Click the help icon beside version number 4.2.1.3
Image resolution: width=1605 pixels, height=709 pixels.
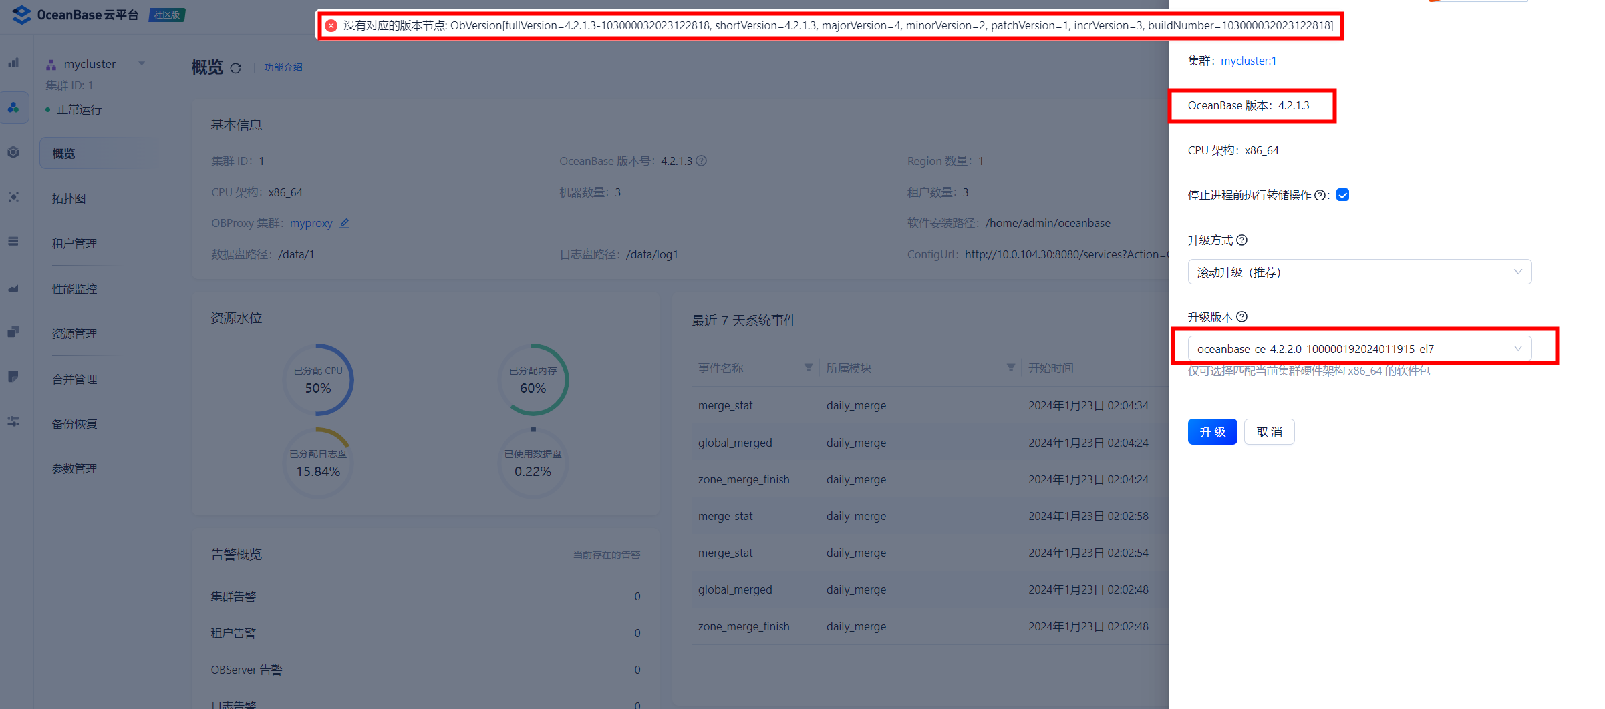tap(701, 161)
